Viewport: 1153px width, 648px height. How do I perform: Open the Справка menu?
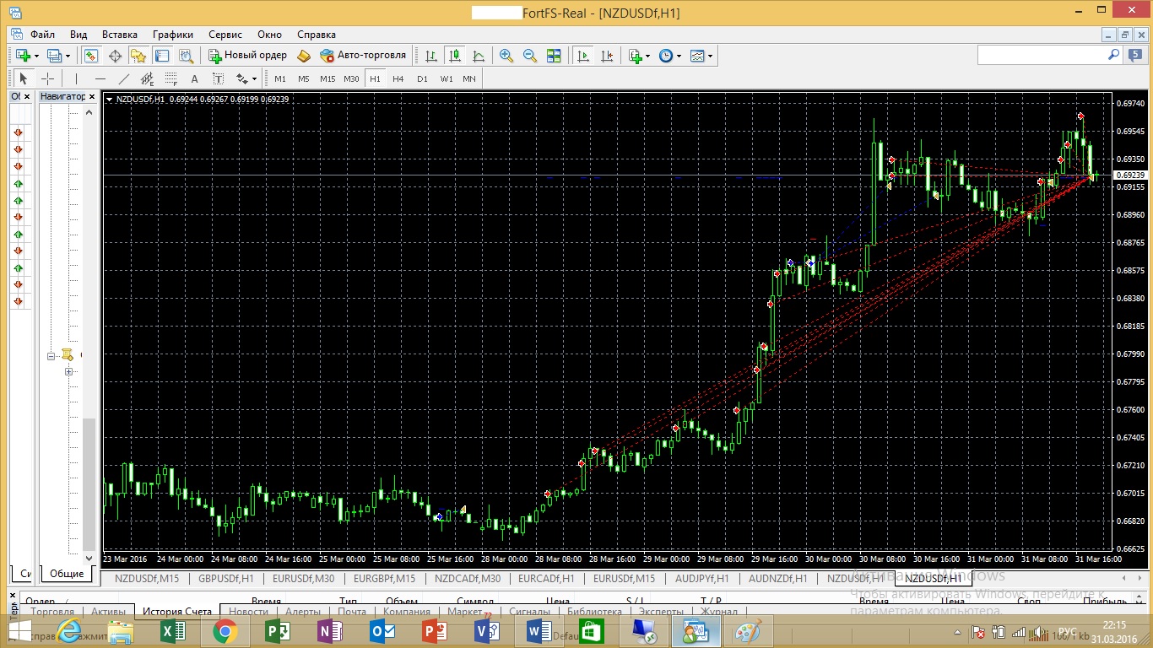click(x=317, y=35)
